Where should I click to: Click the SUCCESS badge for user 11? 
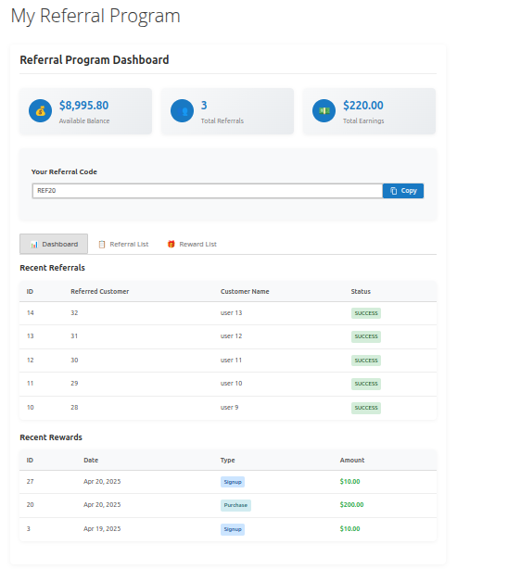point(366,361)
